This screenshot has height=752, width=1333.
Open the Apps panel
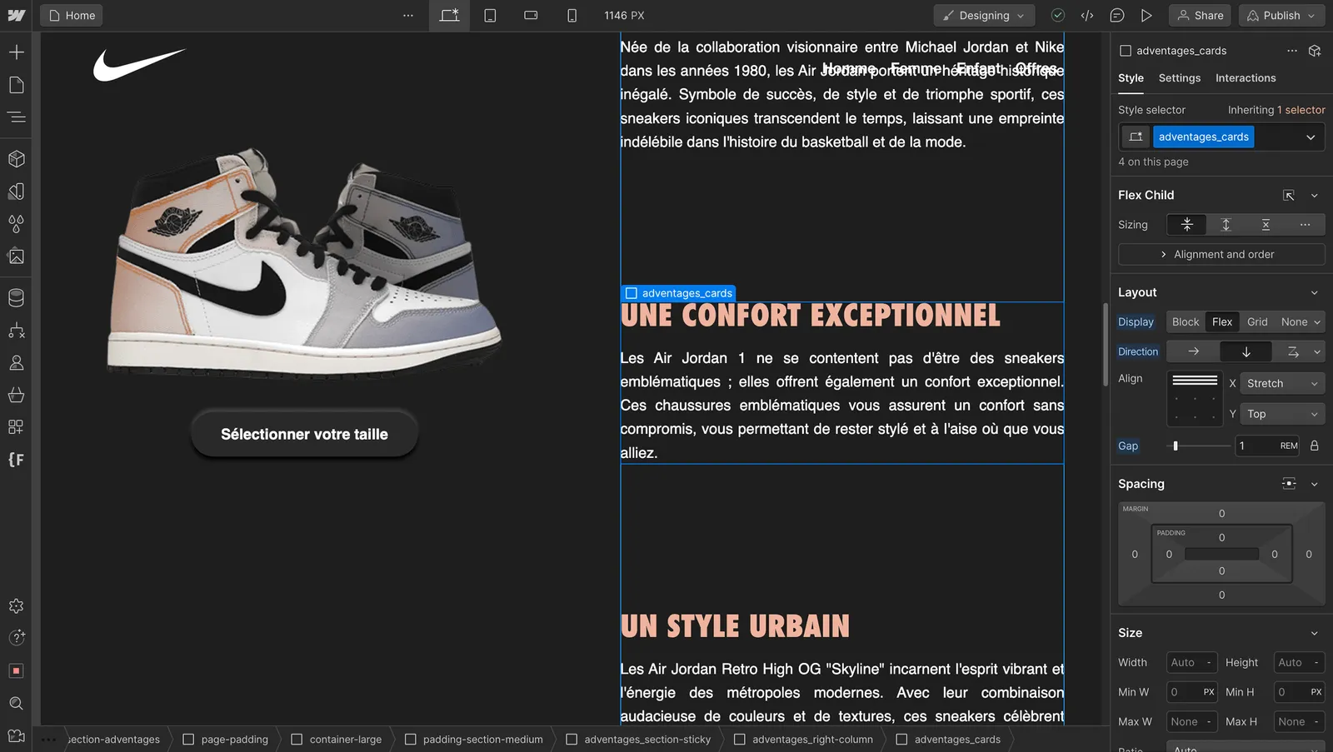click(16, 427)
